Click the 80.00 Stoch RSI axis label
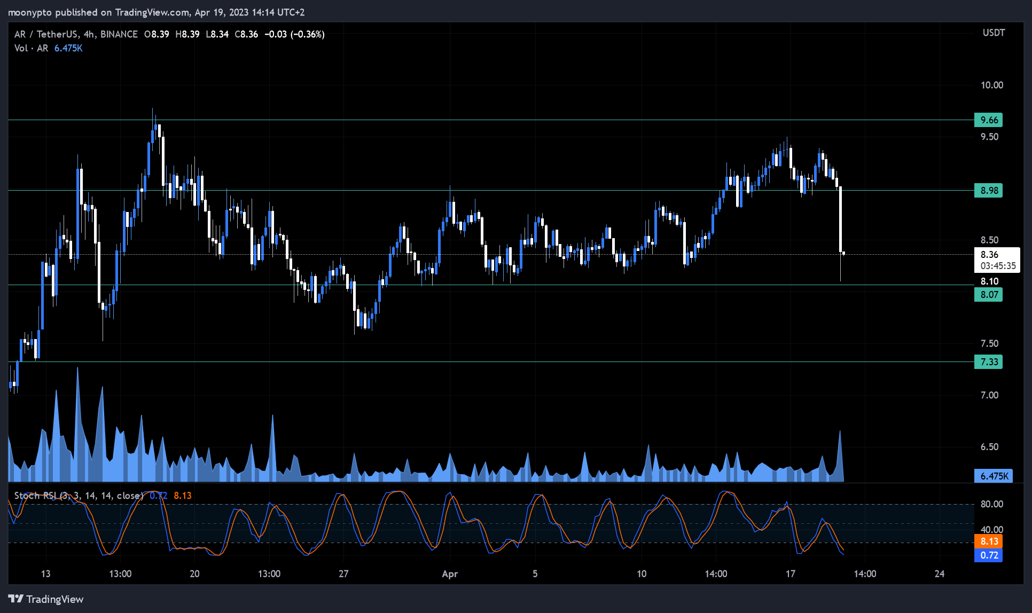The image size is (1032, 613). [x=992, y=504]
